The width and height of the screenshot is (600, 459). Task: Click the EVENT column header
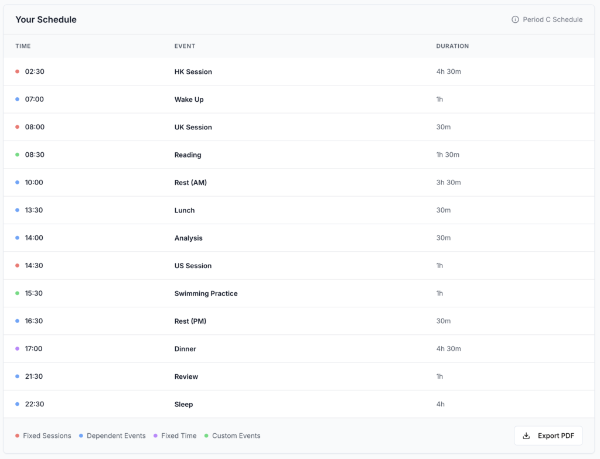click(185, 46)
